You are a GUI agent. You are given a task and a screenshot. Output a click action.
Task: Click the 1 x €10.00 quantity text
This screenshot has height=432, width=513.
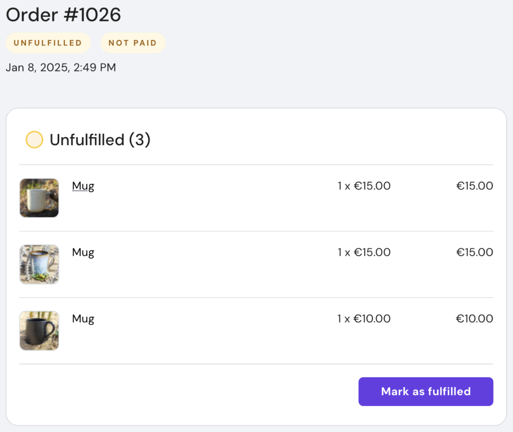(x=364, y=319)
